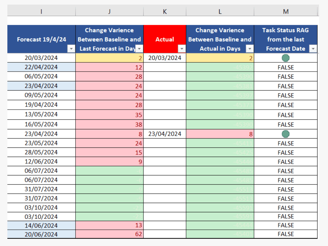Select forecast date cell 22/04/2024
This screenshot has height=246, width=328.
click(41, 67)
